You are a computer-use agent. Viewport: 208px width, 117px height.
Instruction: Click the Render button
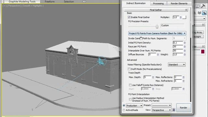click(x=183, y=108)
